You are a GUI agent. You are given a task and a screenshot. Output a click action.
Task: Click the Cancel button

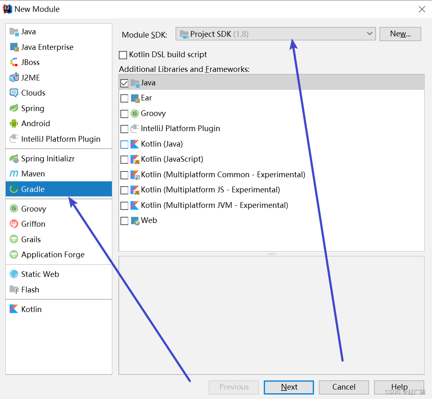344,387
